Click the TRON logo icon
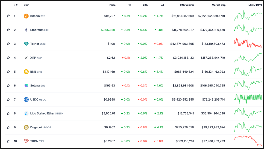This screenshot has width=264, height=149. point(26,141)
